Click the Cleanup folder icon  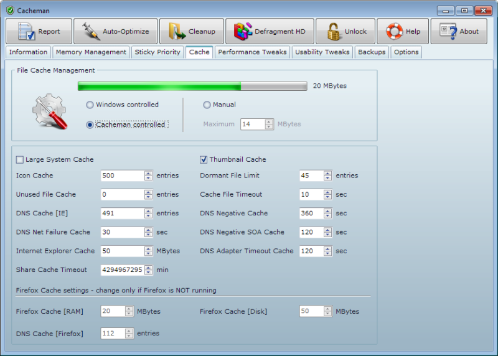(x=177, y=31)
